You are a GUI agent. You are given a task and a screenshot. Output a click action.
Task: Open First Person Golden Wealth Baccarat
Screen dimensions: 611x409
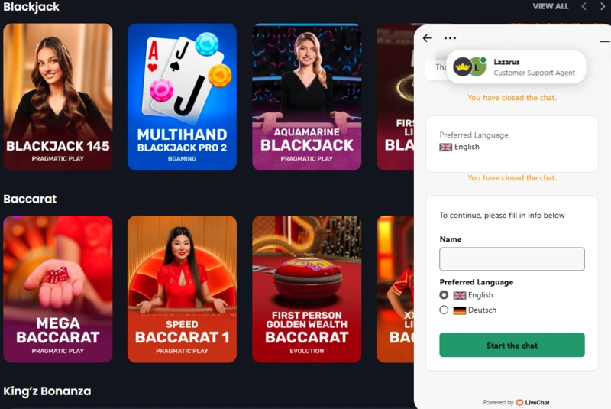pyautogui.click(x=307, y=289)
